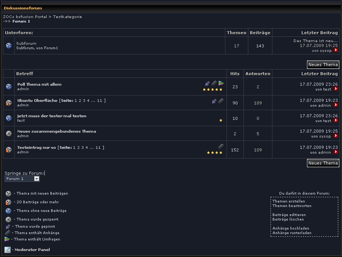Viewport: 342px width, 257px height.
Task: Open the Subforum link
Action: coord(26,44)
